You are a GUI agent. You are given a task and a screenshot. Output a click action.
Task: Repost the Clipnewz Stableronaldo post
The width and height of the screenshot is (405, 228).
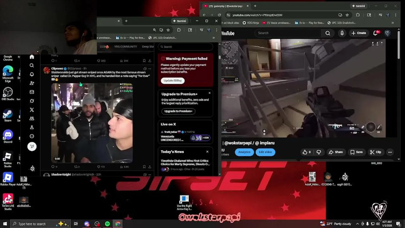(x=77, y=167)
